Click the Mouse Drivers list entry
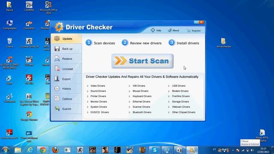Viewport: 274px width, 154px height. pyautogui.click(x=139, y=91)
